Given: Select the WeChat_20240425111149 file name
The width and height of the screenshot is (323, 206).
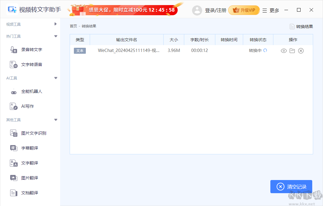Looking at the screenshot, I should (x=129, y=50).
